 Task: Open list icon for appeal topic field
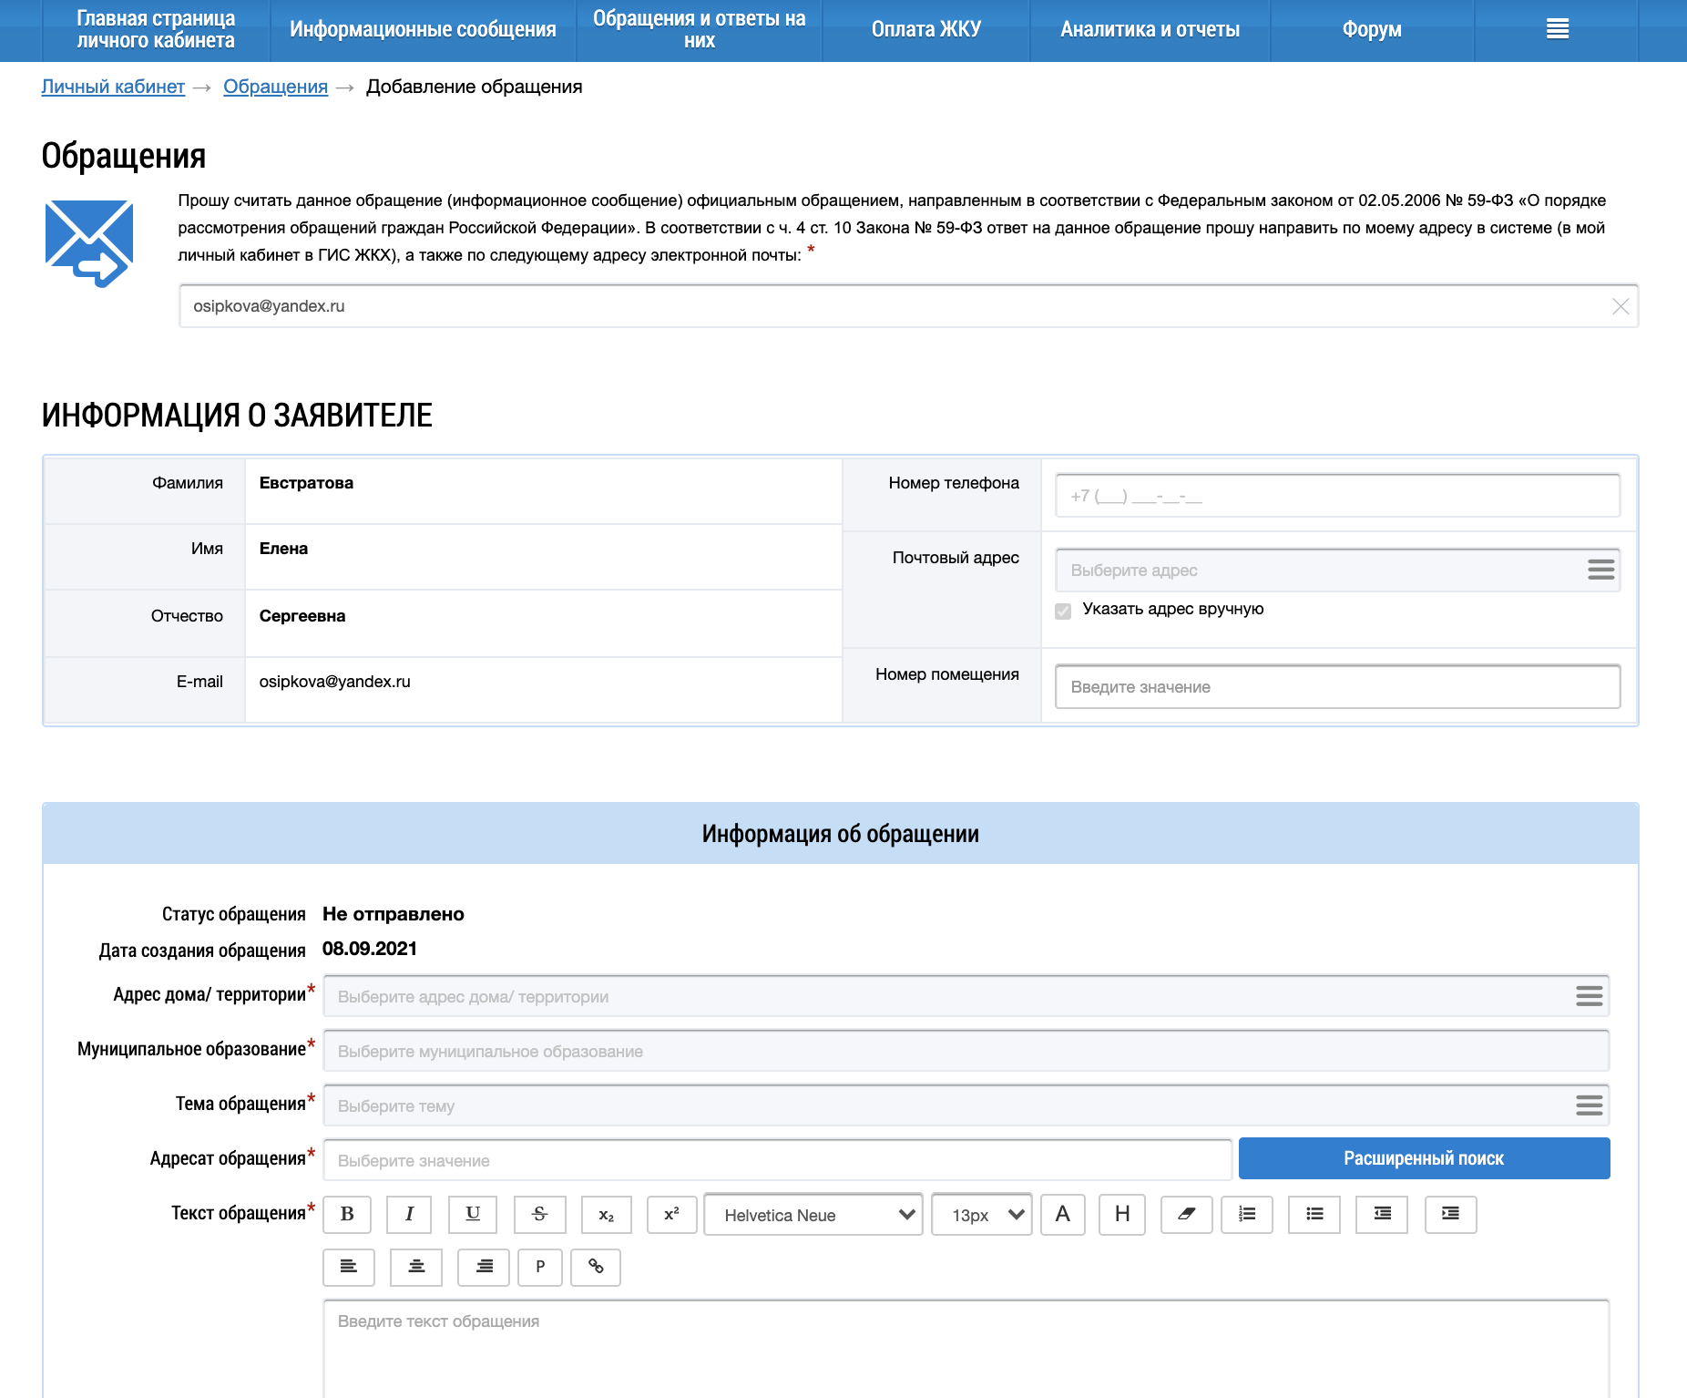pos(1590,1105)
